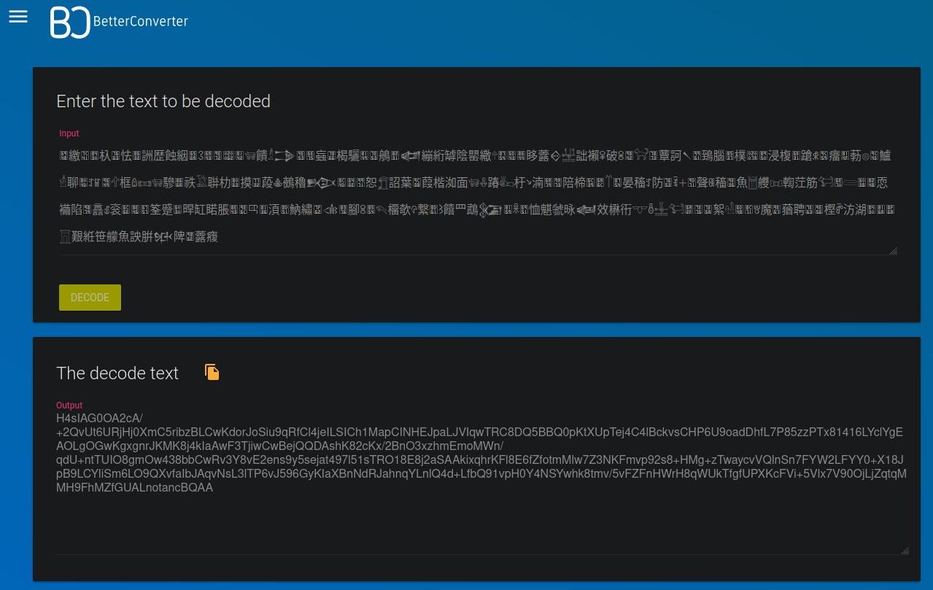
Task: Copy decoded text using the clipboard icon
Action: tap(212, 373)
